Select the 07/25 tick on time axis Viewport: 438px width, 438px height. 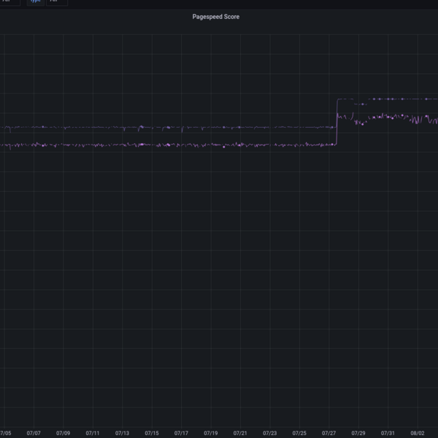[299, 433]
